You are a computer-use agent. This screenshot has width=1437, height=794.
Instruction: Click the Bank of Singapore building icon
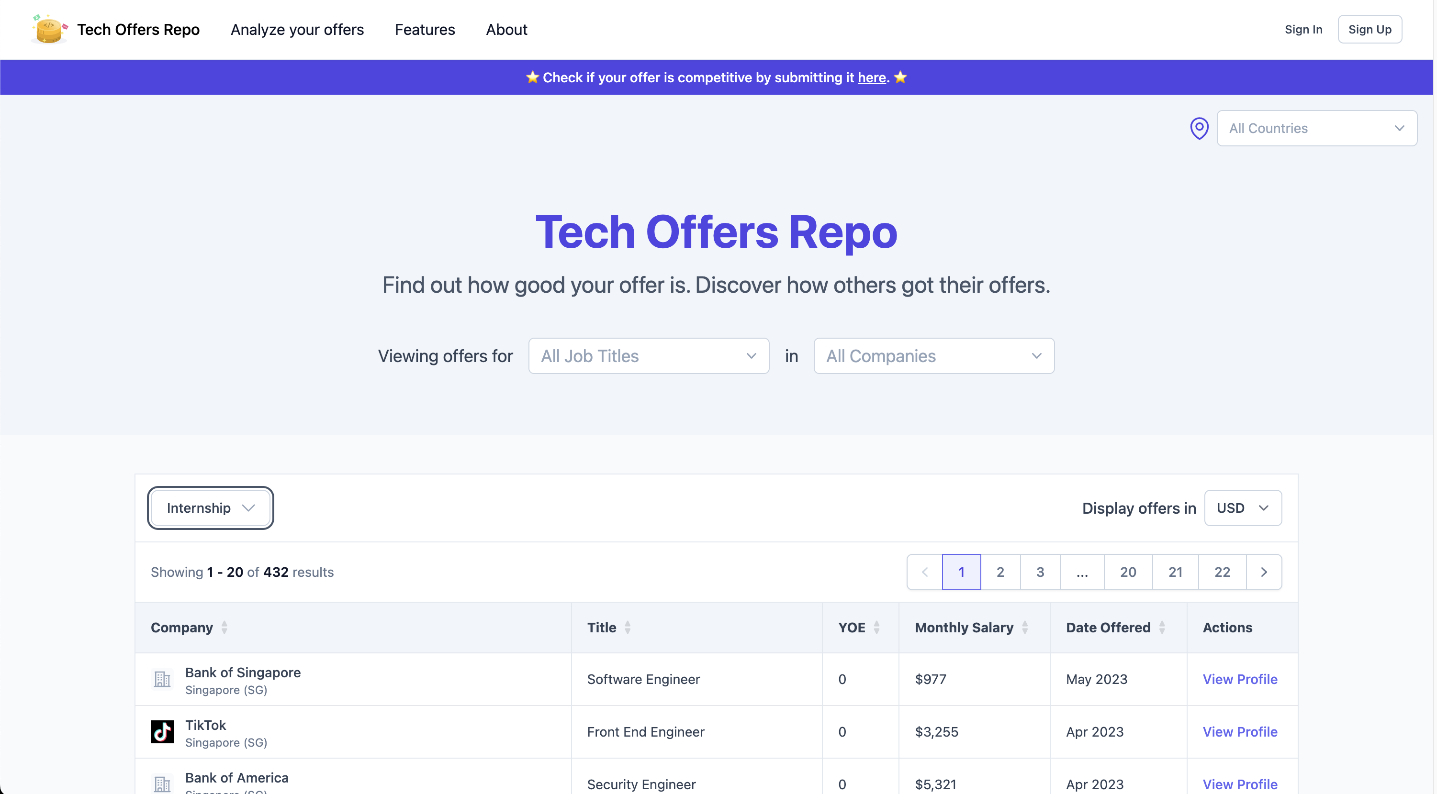click(162, 679)
